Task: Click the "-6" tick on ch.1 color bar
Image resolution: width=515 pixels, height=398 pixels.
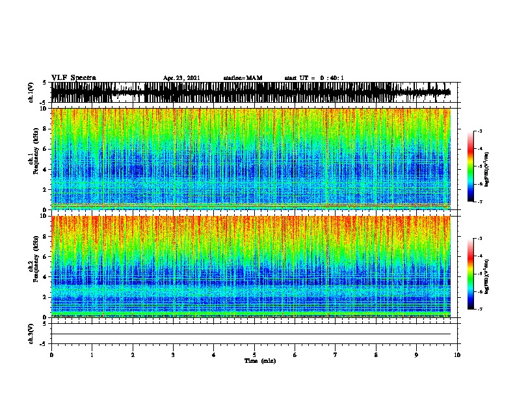Action: coord(479,184)
